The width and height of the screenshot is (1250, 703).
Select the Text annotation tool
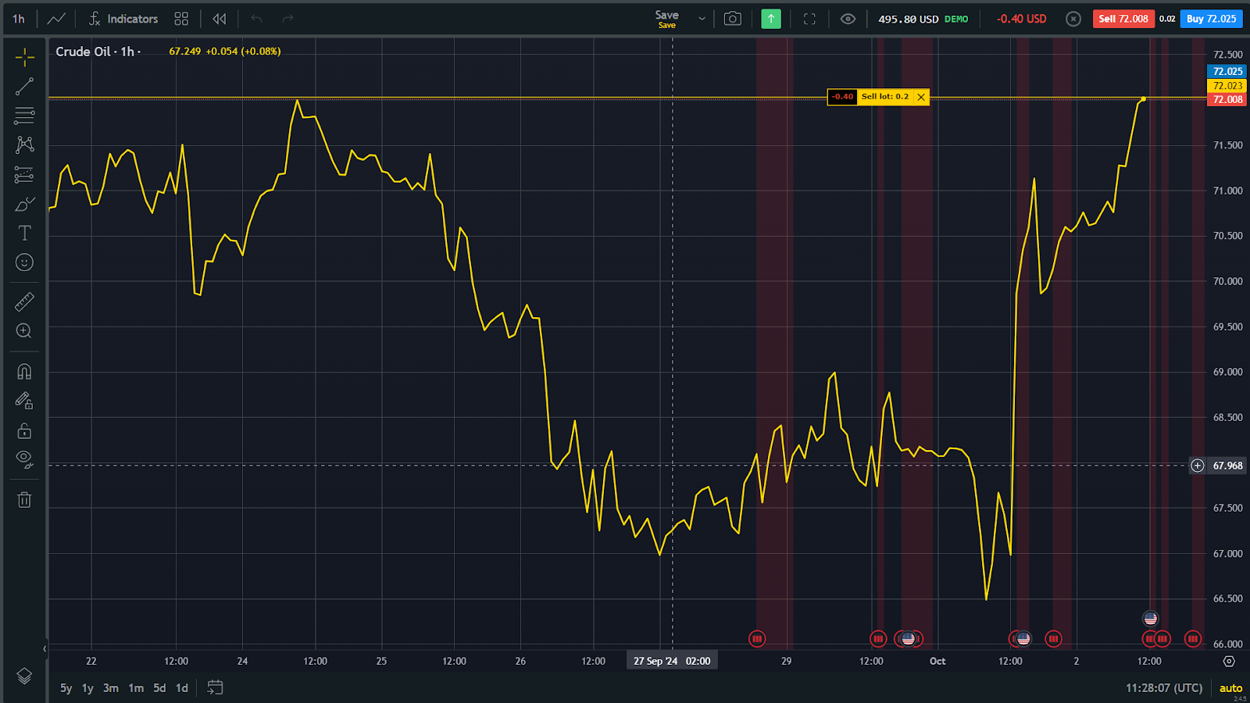pos(24,233)
